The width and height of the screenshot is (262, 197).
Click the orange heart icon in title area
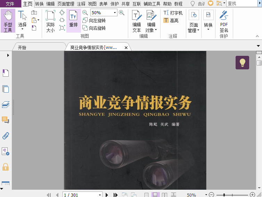coord(211,3)
